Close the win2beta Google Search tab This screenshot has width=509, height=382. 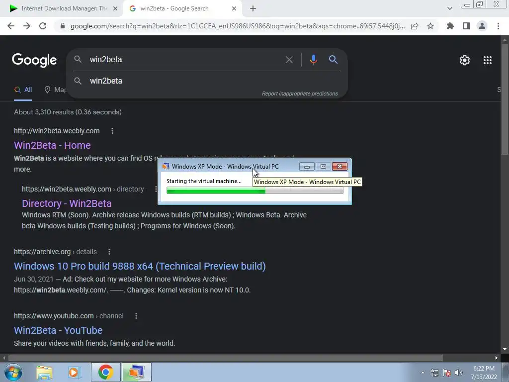click(234, 8)
